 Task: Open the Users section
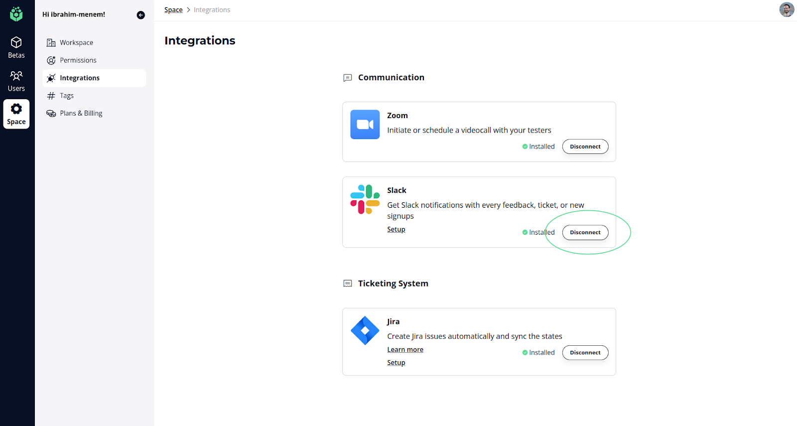[16, 81]
